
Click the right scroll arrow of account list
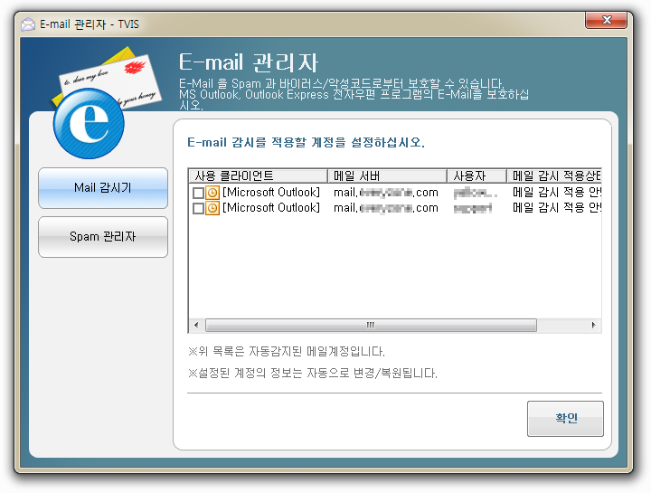(594, 326)
